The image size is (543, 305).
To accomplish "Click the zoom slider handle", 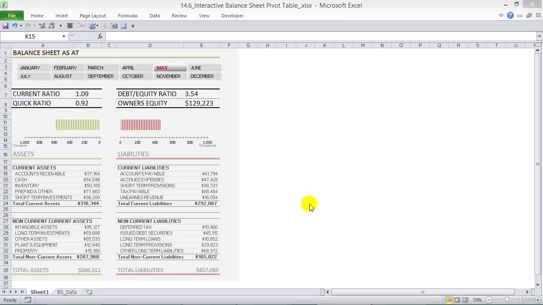I will tap(507, 300).
